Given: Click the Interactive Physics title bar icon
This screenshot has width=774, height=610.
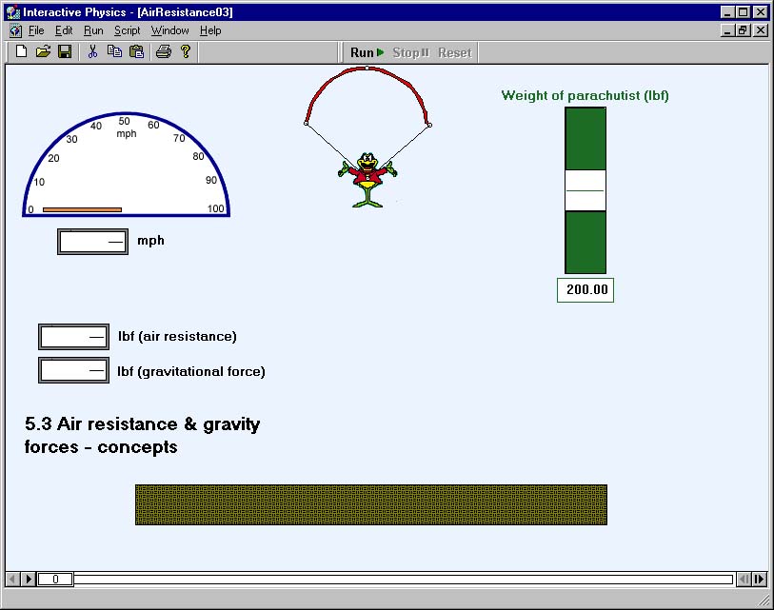Looking at the screenshot, I should tap(13, 11).
